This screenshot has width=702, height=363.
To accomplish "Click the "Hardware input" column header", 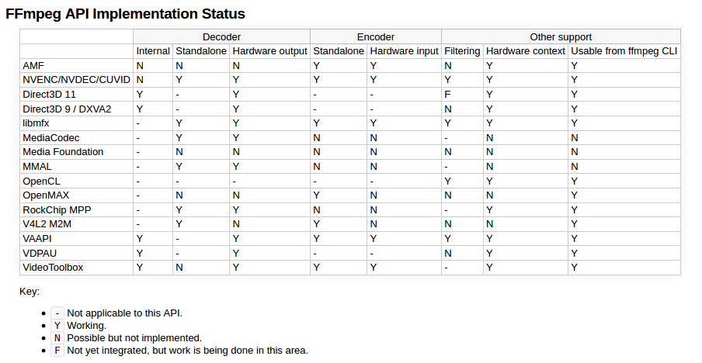I will click(x=404, y=51).
